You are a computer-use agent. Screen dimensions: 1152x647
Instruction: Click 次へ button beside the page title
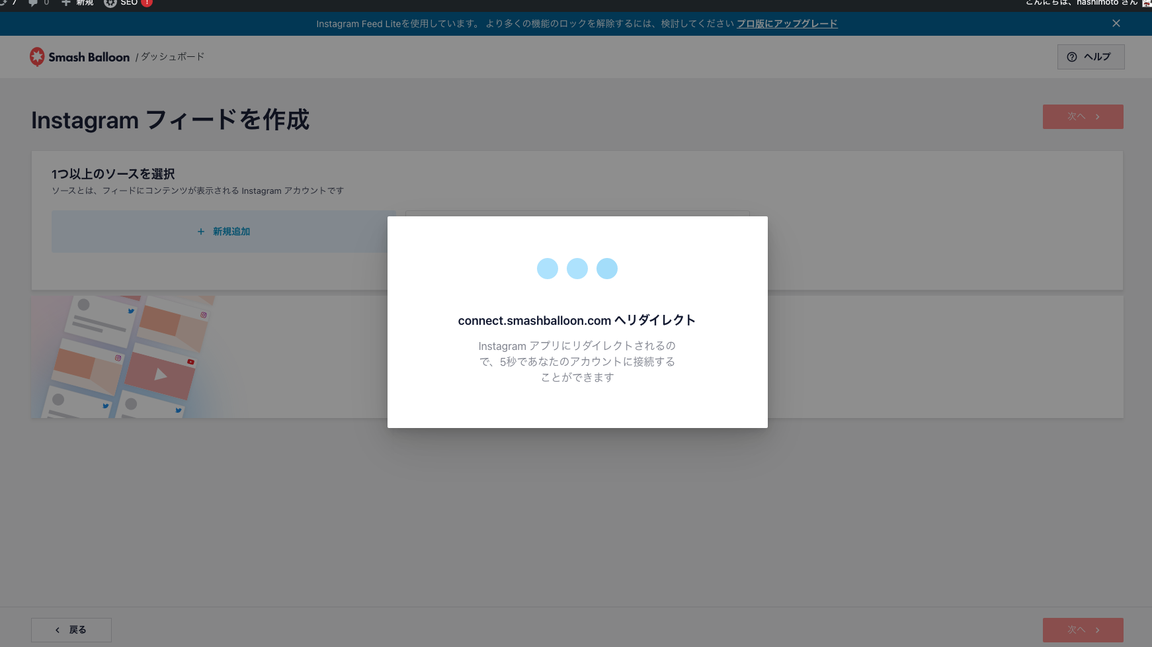1083,116
